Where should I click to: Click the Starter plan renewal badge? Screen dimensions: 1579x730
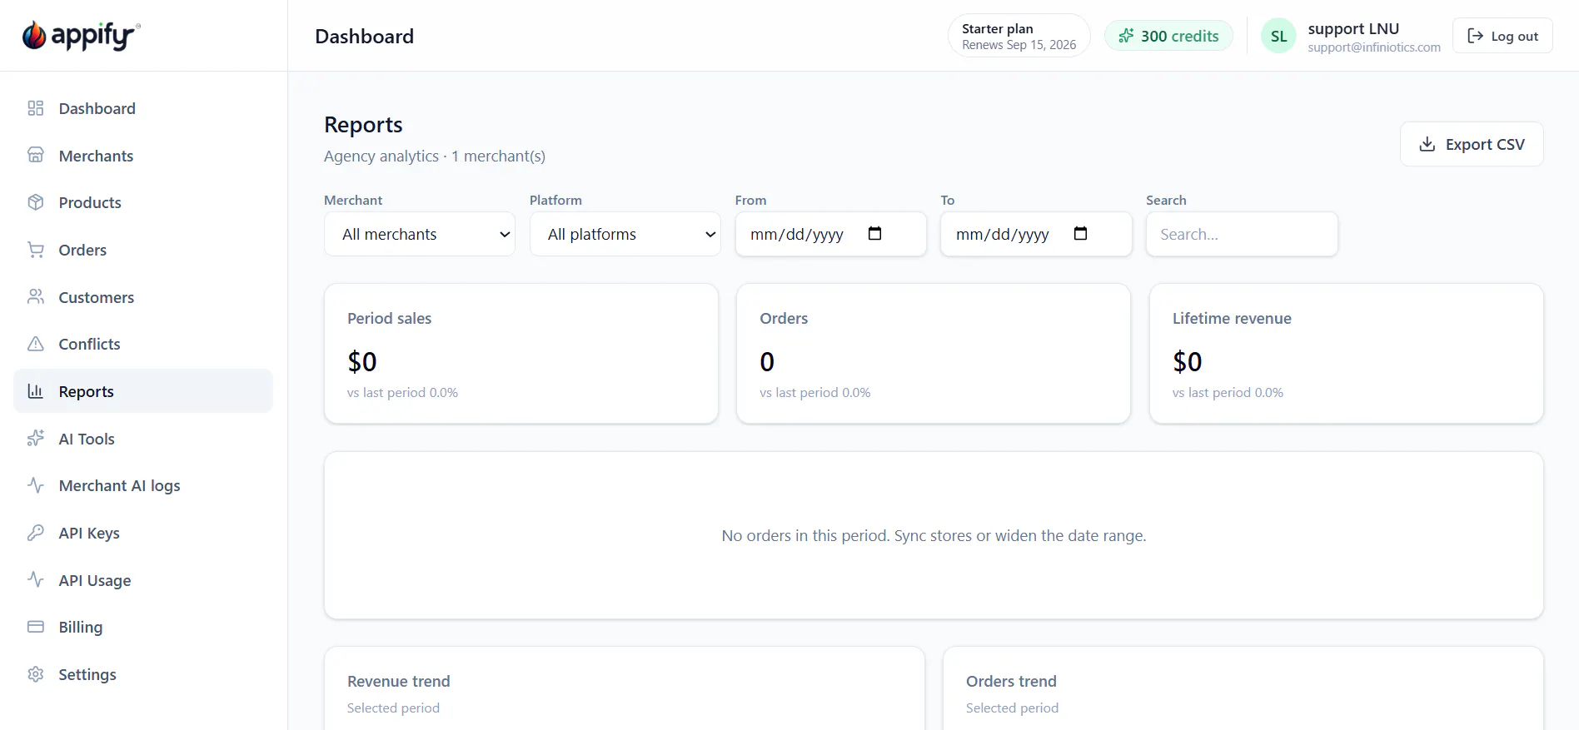tap(1019, 36)
